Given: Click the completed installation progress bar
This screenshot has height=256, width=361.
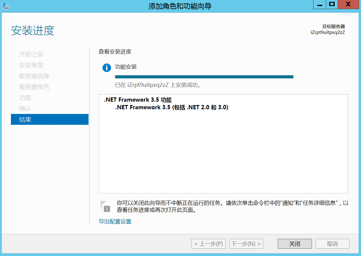Looking at the screenshot, I should click(204, 77).
